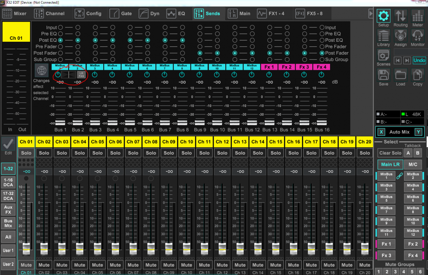Click the Save disk icon
Image resolution: width=428 pixels, height=275 pixels.
[x=384, y=75]
